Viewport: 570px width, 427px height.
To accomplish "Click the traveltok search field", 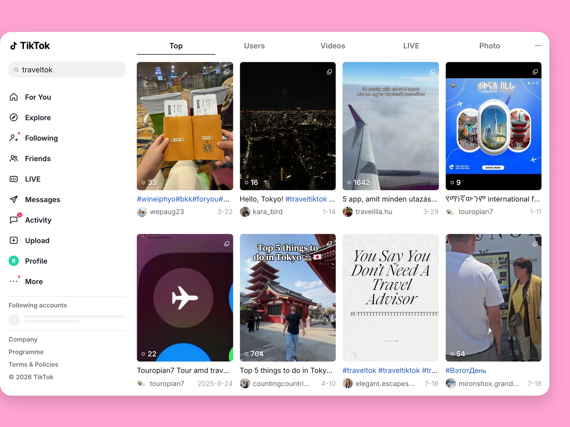I will [x=67, y=70].
